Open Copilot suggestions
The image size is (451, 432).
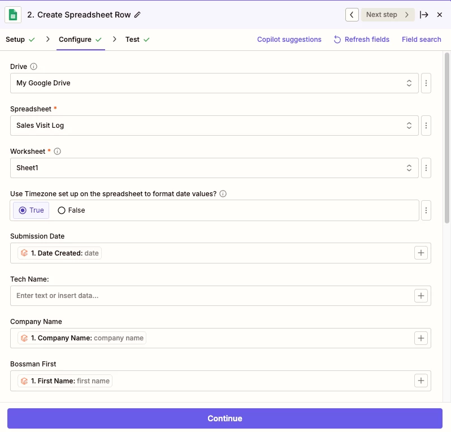(289, 40)
